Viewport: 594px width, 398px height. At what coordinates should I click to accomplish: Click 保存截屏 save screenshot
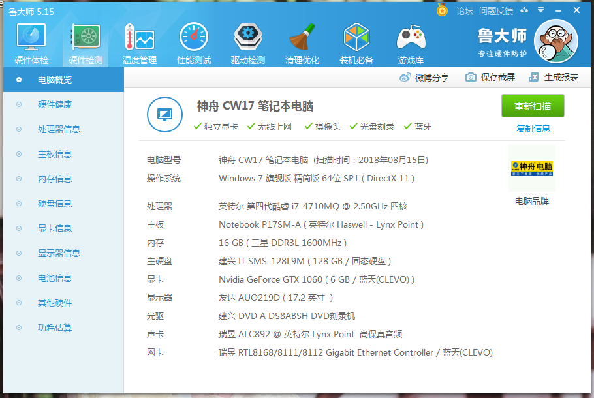[x=490, y=77]
